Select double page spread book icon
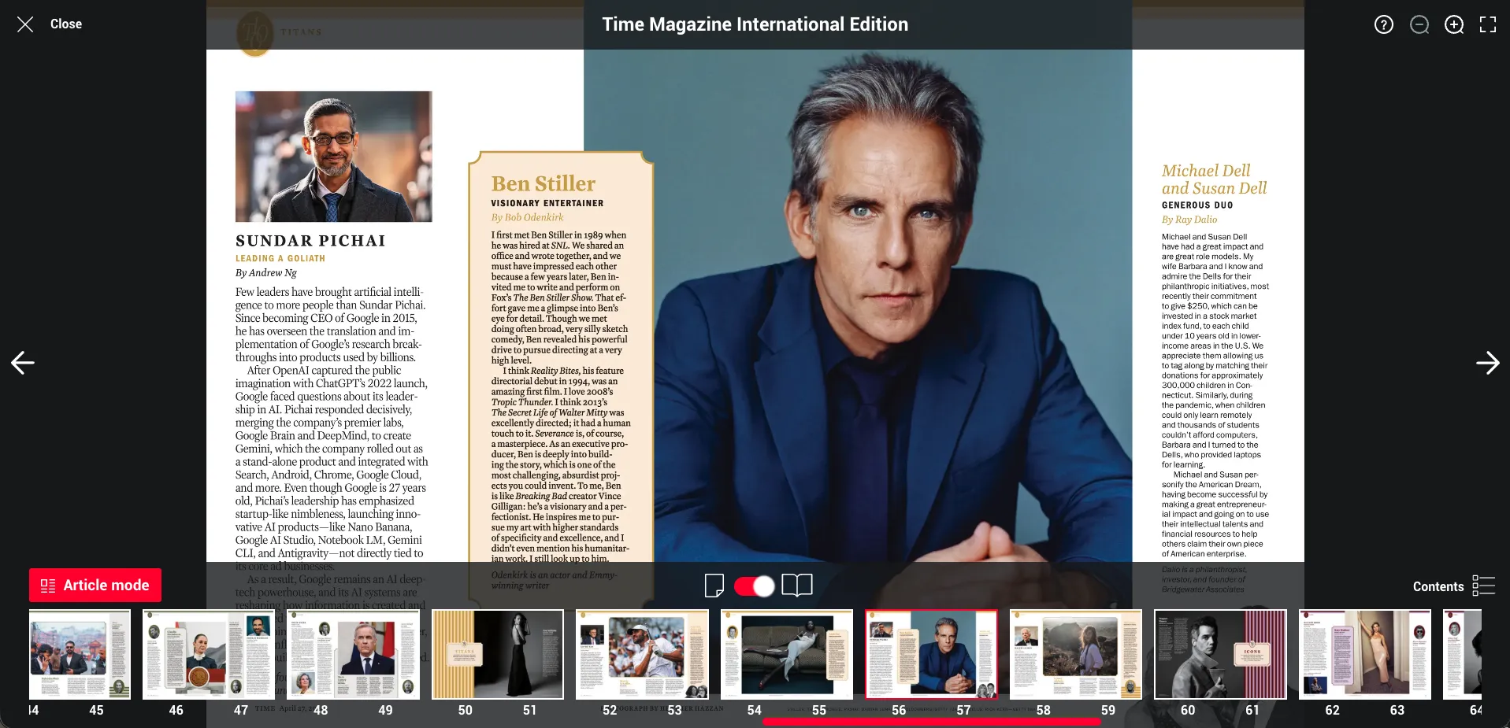 [797, 586]
